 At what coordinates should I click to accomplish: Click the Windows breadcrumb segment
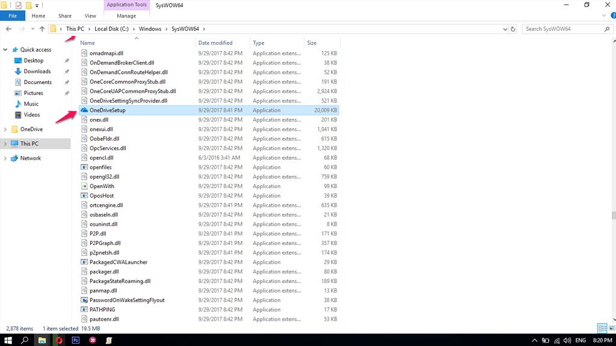pyautogui.click(x=150, y=29)
